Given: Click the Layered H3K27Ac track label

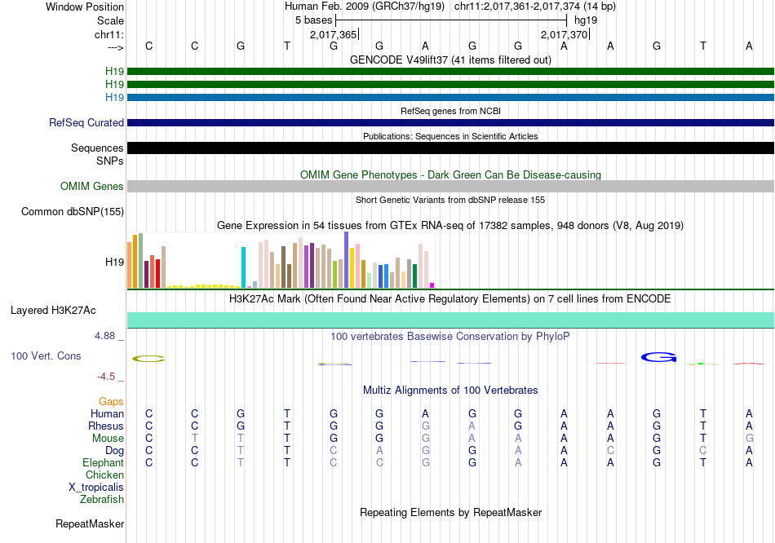Looking at the screenshot, I should (53, 311).
